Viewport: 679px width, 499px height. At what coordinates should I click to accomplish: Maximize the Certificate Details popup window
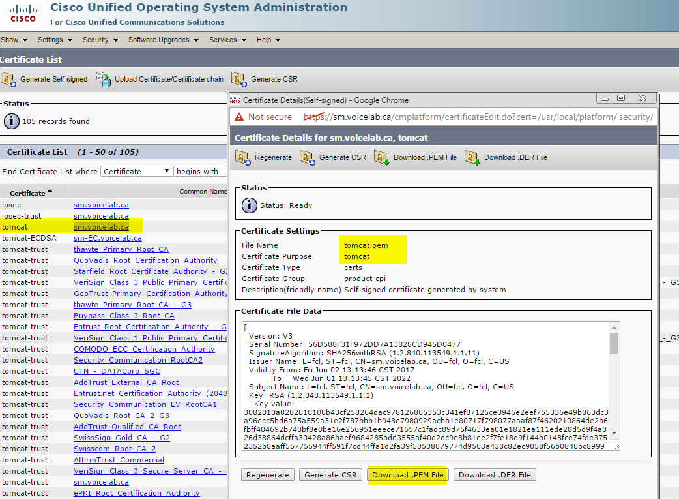[x=620, y=98]
